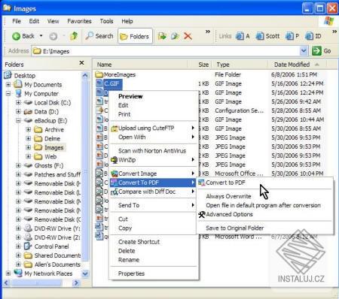Expand the Ghosts (F:) drive node
Image resolution: width=339 pixels, height=299 pixels.
point(18,165)
